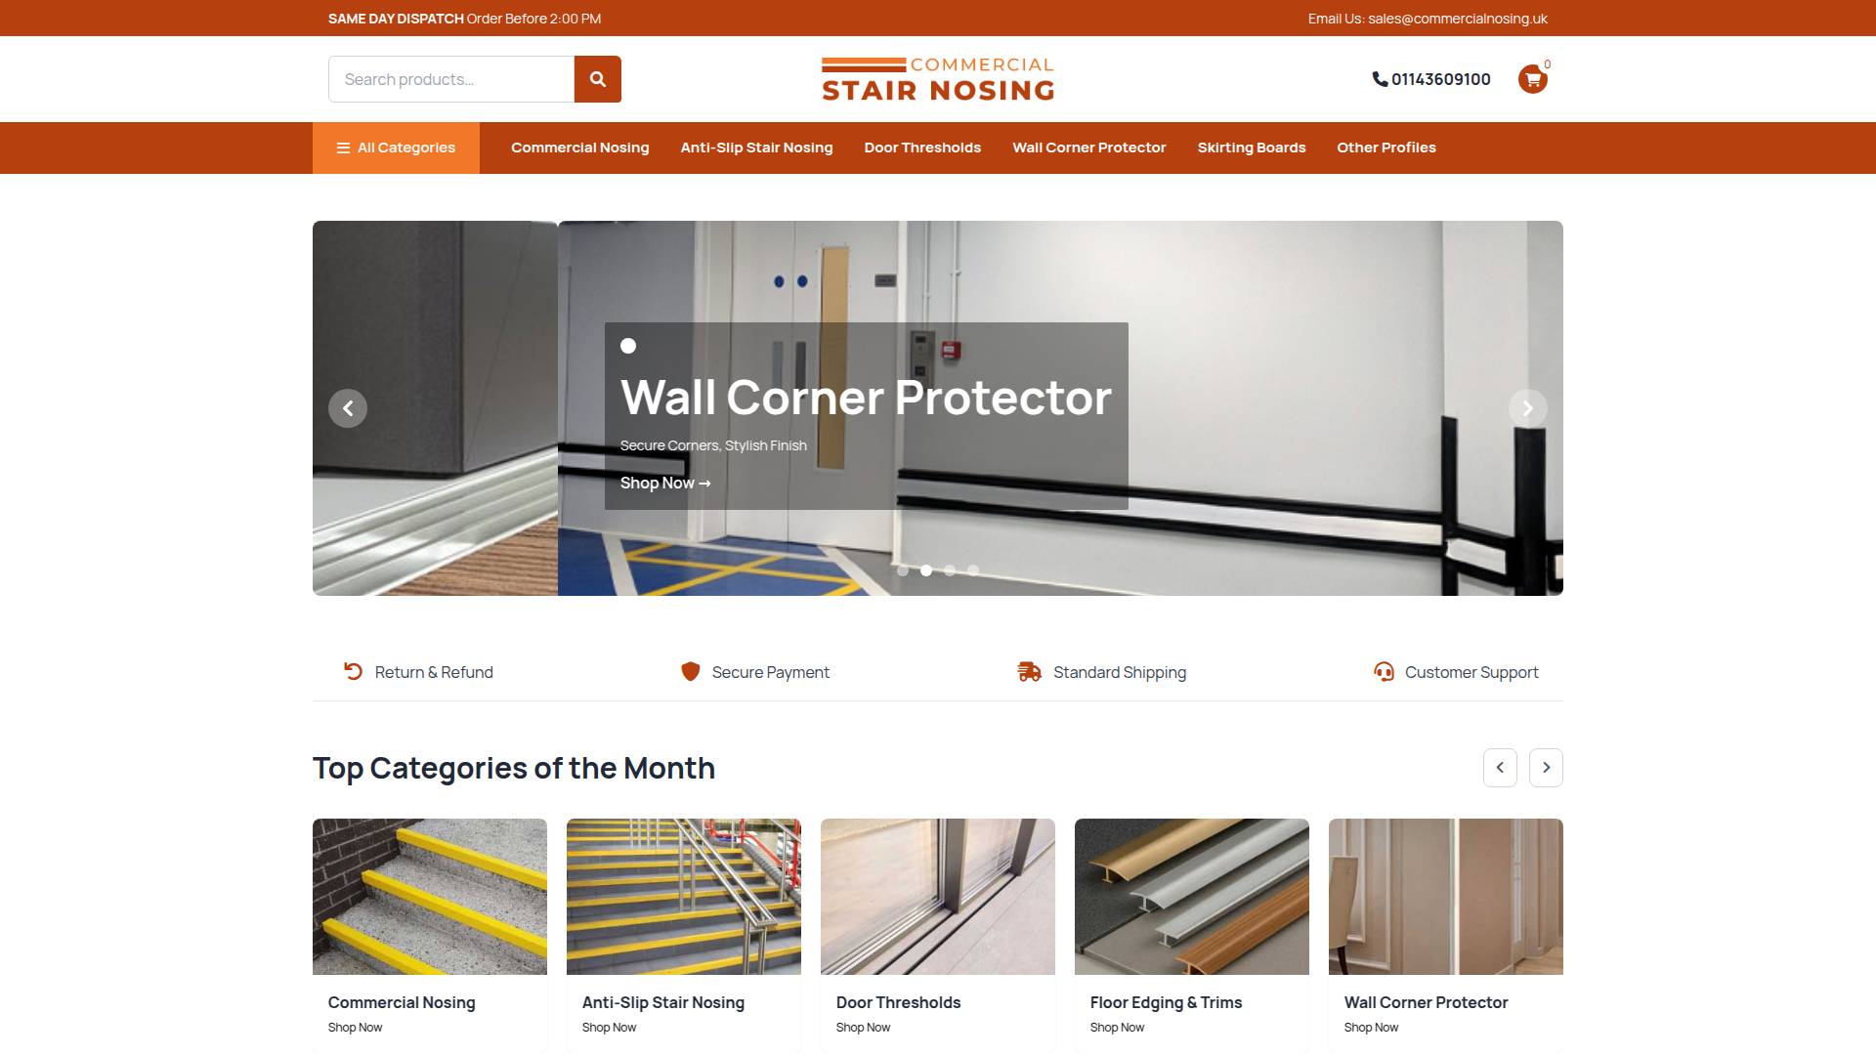Viewport: 1876px width, 1055px height.
Task: Click the search magnifier button
Action: click(597, 79)
